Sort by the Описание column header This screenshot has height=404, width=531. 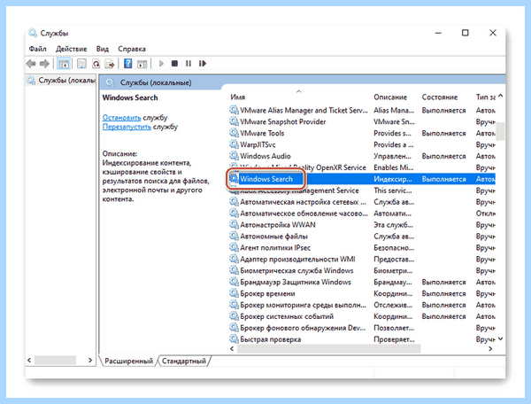pyautogui.click(x=390, y=97)
